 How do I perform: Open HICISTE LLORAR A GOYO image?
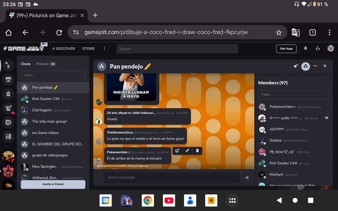pyautogui.click(x=131, y=87)
